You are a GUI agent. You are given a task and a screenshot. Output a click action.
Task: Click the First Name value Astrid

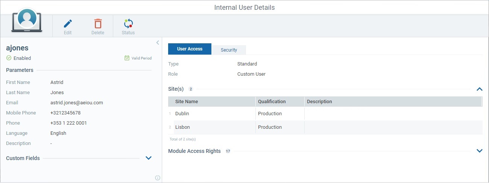coord(57,82)
